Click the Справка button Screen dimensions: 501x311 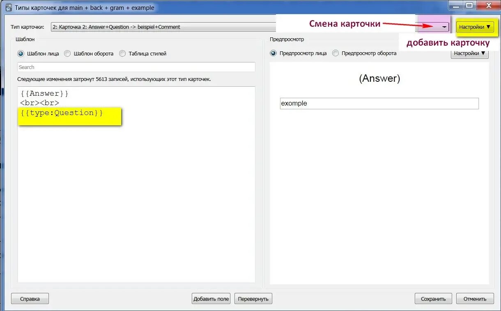click(x=30, y=299)
